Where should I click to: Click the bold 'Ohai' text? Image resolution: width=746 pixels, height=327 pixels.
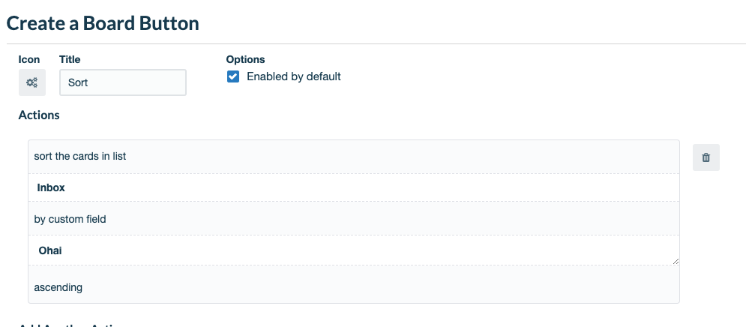pos(50,250)
